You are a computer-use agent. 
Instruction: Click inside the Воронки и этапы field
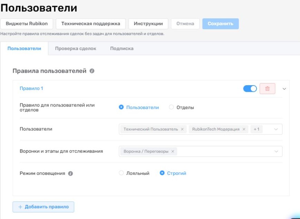200,151
